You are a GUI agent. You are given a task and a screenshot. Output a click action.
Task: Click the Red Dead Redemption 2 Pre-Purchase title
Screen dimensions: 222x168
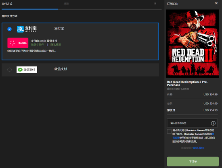click(x=187, y=83)
